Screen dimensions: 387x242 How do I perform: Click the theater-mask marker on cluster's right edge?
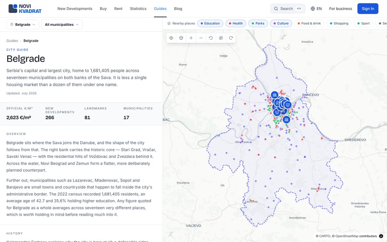coord(287,105)
